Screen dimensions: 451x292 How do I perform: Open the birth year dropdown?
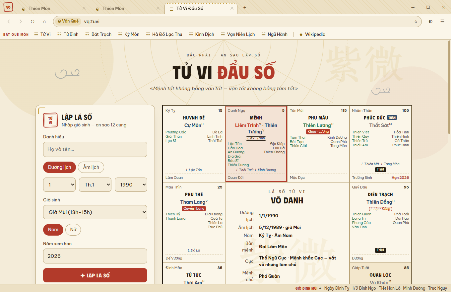pyautogui.click(x=131, y=185)
